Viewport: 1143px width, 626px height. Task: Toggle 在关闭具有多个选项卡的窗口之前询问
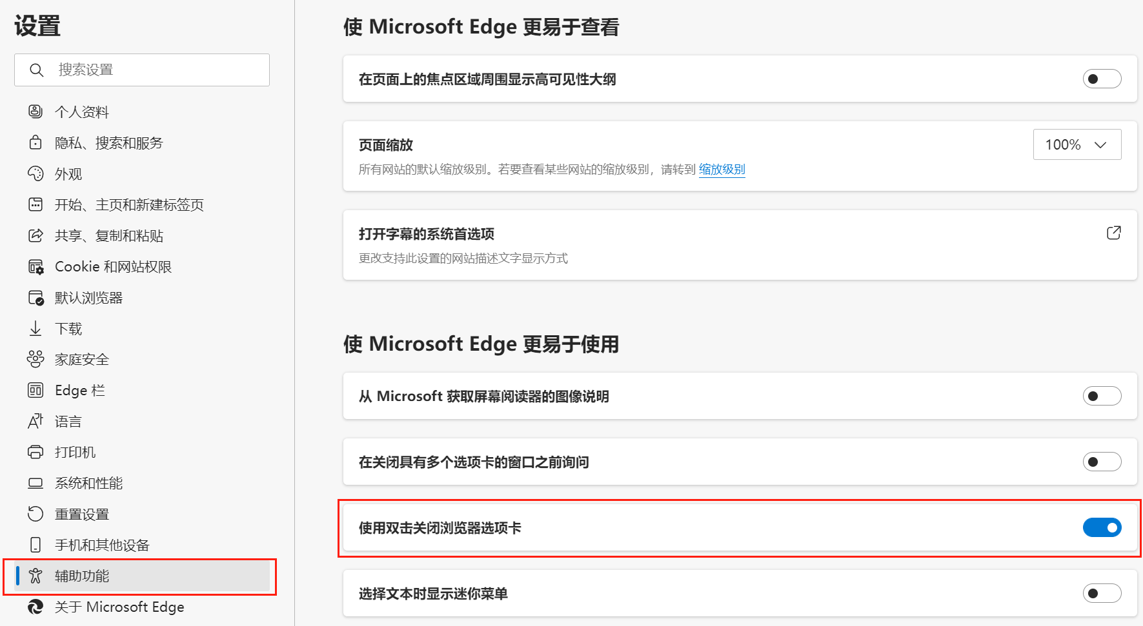pos(1102,462)
